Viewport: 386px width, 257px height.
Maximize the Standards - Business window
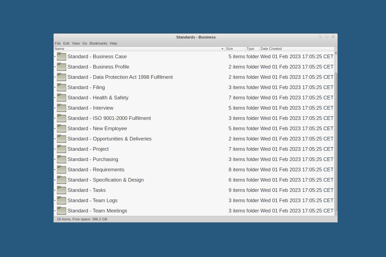point(326,37)
